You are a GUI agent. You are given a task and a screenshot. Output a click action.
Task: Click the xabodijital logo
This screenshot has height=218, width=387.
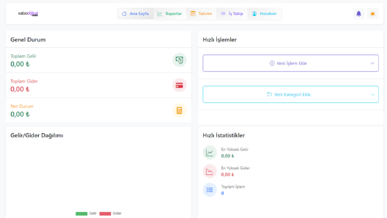coord(28,13)
